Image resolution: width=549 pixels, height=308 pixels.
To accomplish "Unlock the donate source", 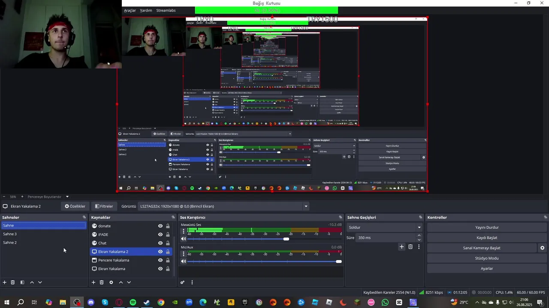I will click(168, 226).
